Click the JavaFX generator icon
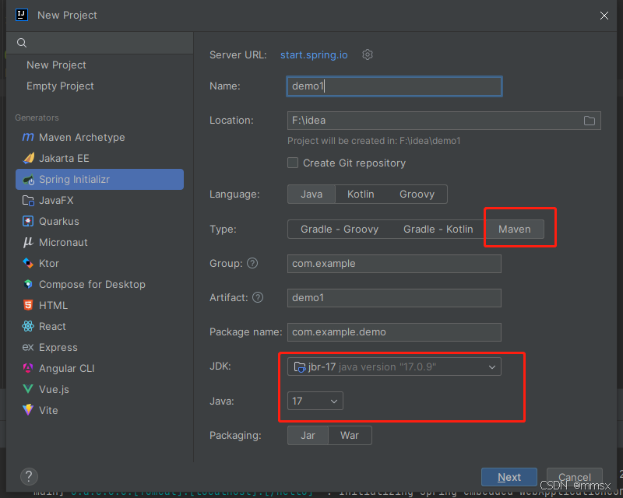The image size is (623, 498). point(28,201)
